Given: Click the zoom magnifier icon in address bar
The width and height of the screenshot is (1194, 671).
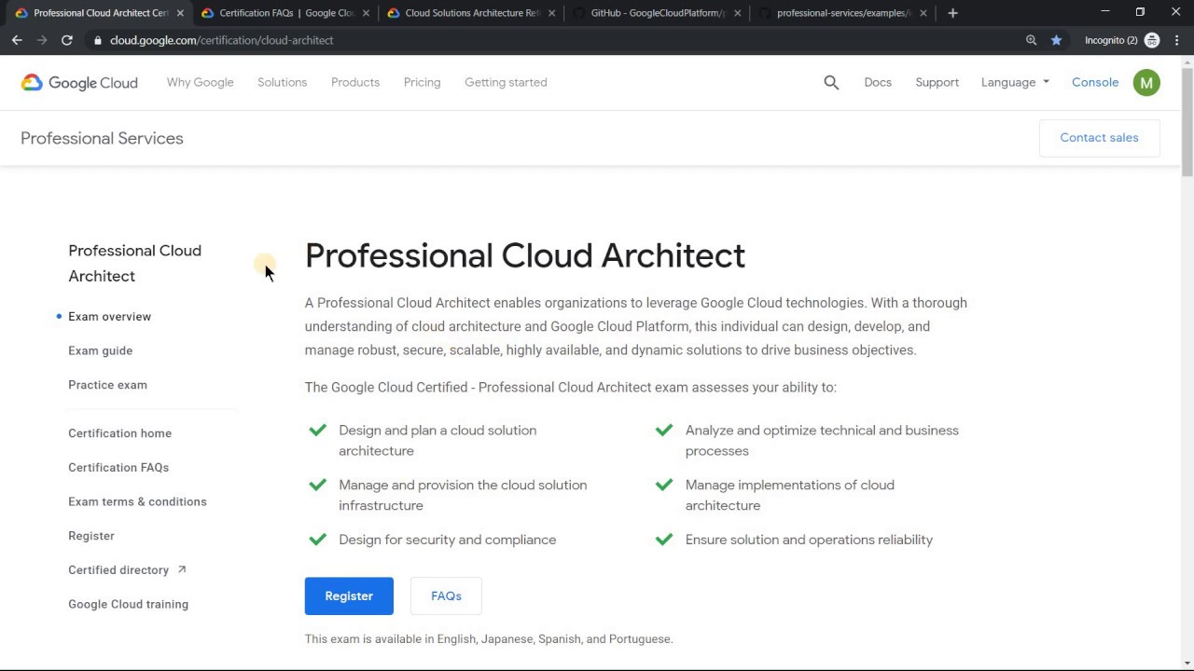Looking at the screenshot, I should point(1031,40).
